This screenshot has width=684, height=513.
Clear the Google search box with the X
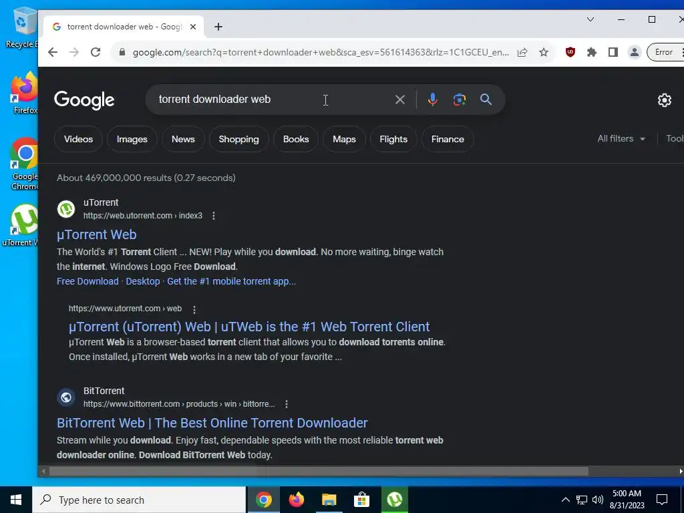[400, 100]
